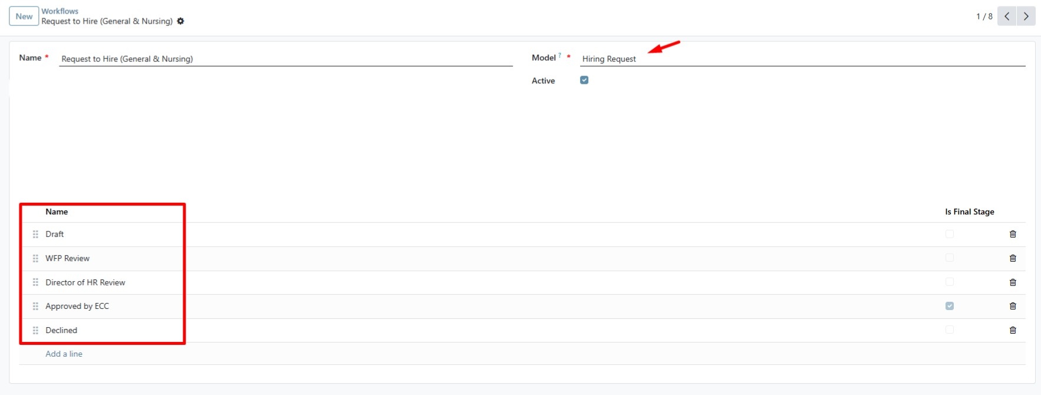Go to the next workflow record
The width and height of the screenshot is (1041, 395).
click(x=1026, y=17)
